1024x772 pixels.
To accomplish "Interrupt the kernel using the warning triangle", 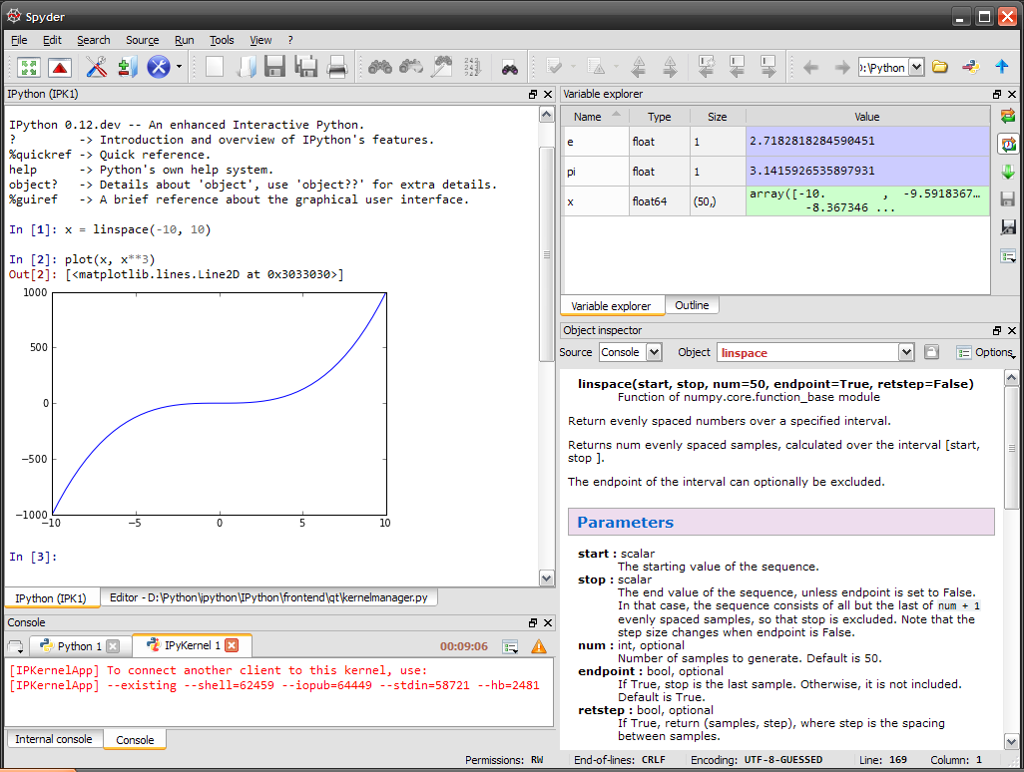I will [x=539, y=646].
